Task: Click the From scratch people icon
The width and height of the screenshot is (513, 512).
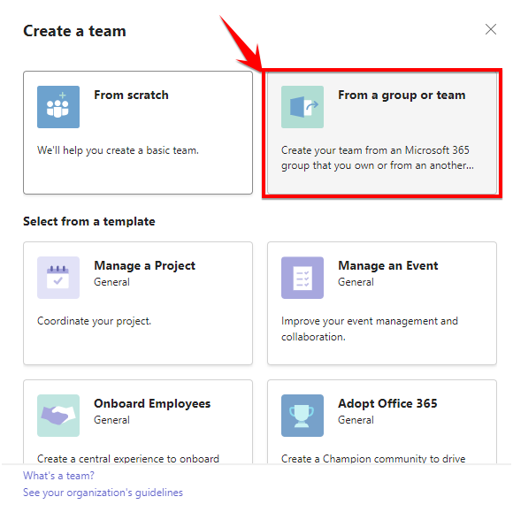Action: point(58,107)
